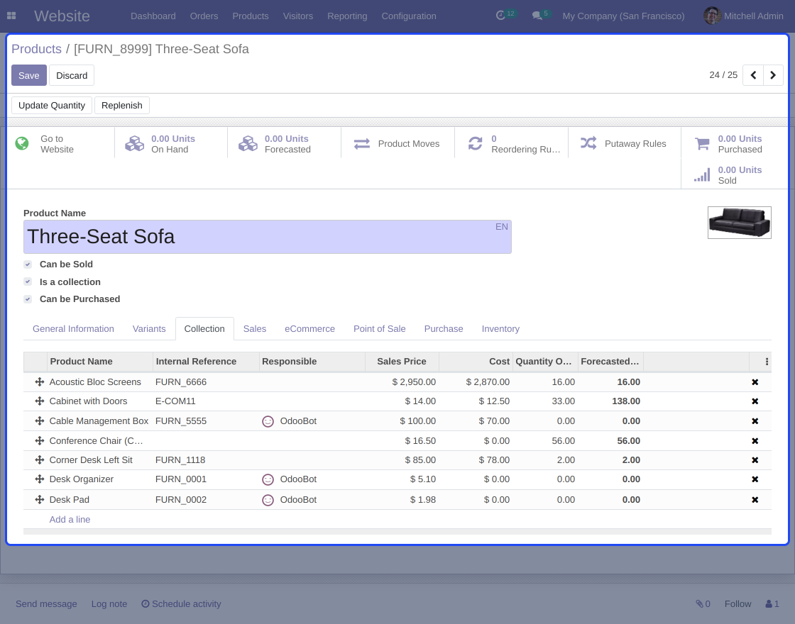Open Units Sold stat button
The width and height of the screenshot is (795, 624).
pos(735,174)
